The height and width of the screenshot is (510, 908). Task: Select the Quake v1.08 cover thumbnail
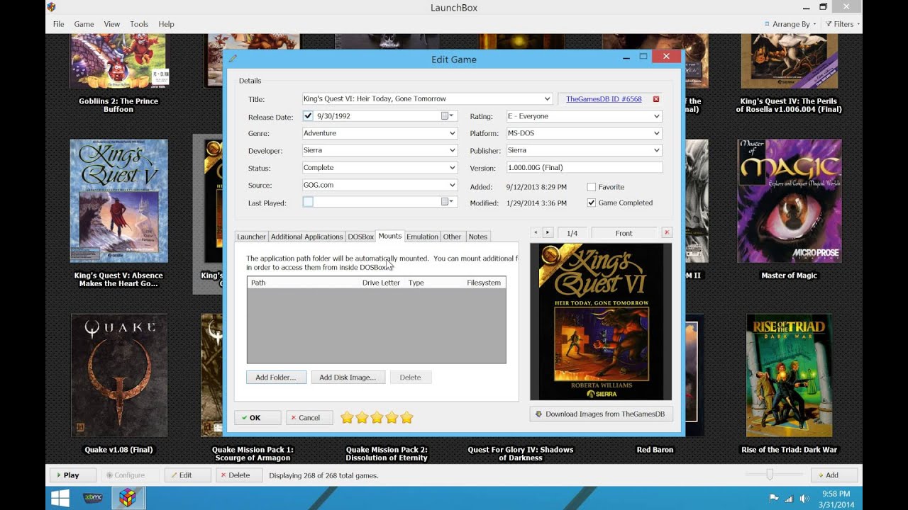119,375
